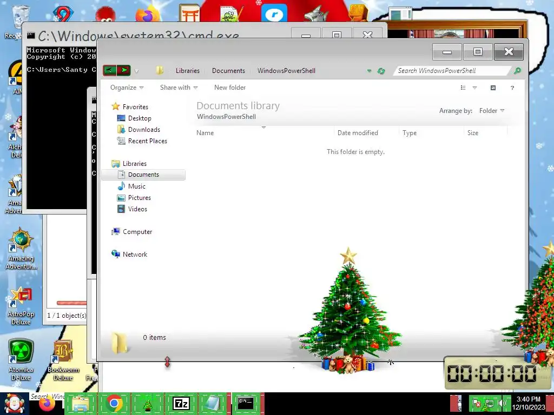Open the Organize menu

click(127, 88)
